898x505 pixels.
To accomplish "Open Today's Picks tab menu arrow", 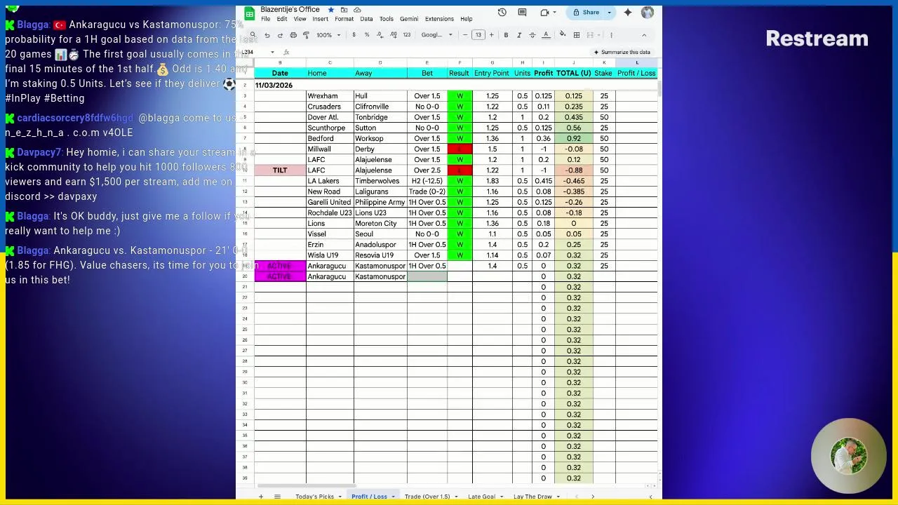I will pos(340,497).
